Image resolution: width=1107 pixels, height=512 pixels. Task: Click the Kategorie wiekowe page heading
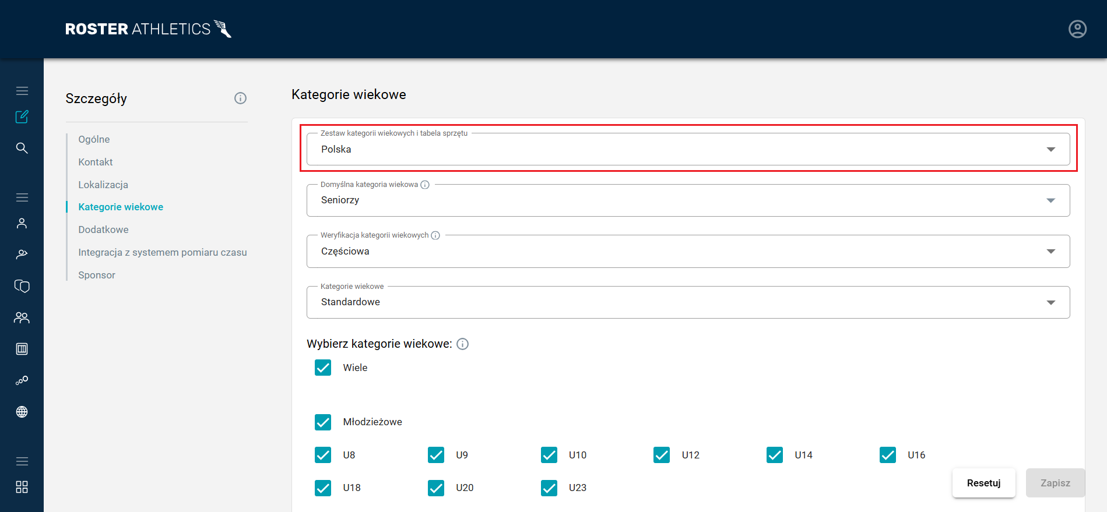349,94
